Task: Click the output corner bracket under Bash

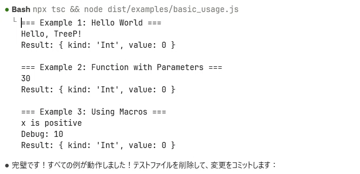Action: 15,20
